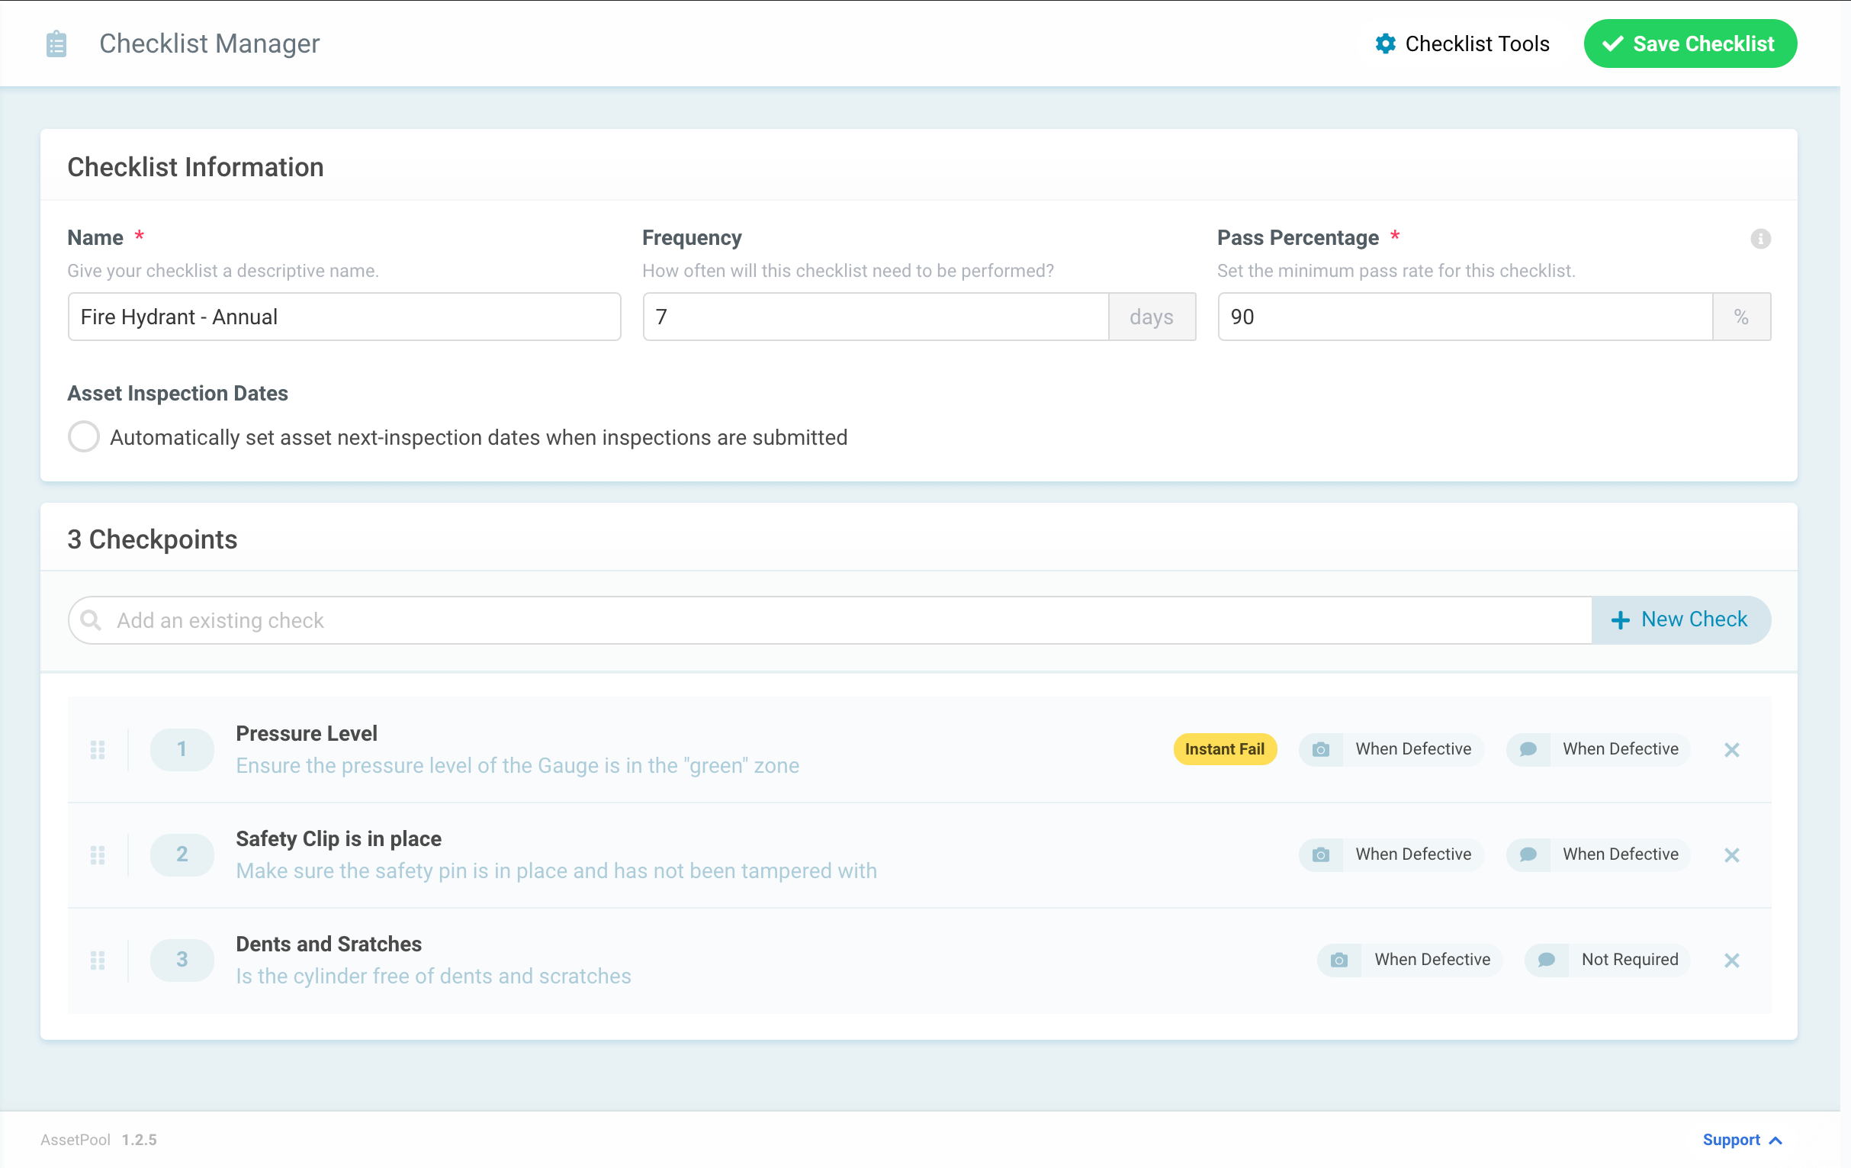Open the 3 Checkpoints section header
This screenshot has height=1168, width=1851.
(x=152, y=539)
